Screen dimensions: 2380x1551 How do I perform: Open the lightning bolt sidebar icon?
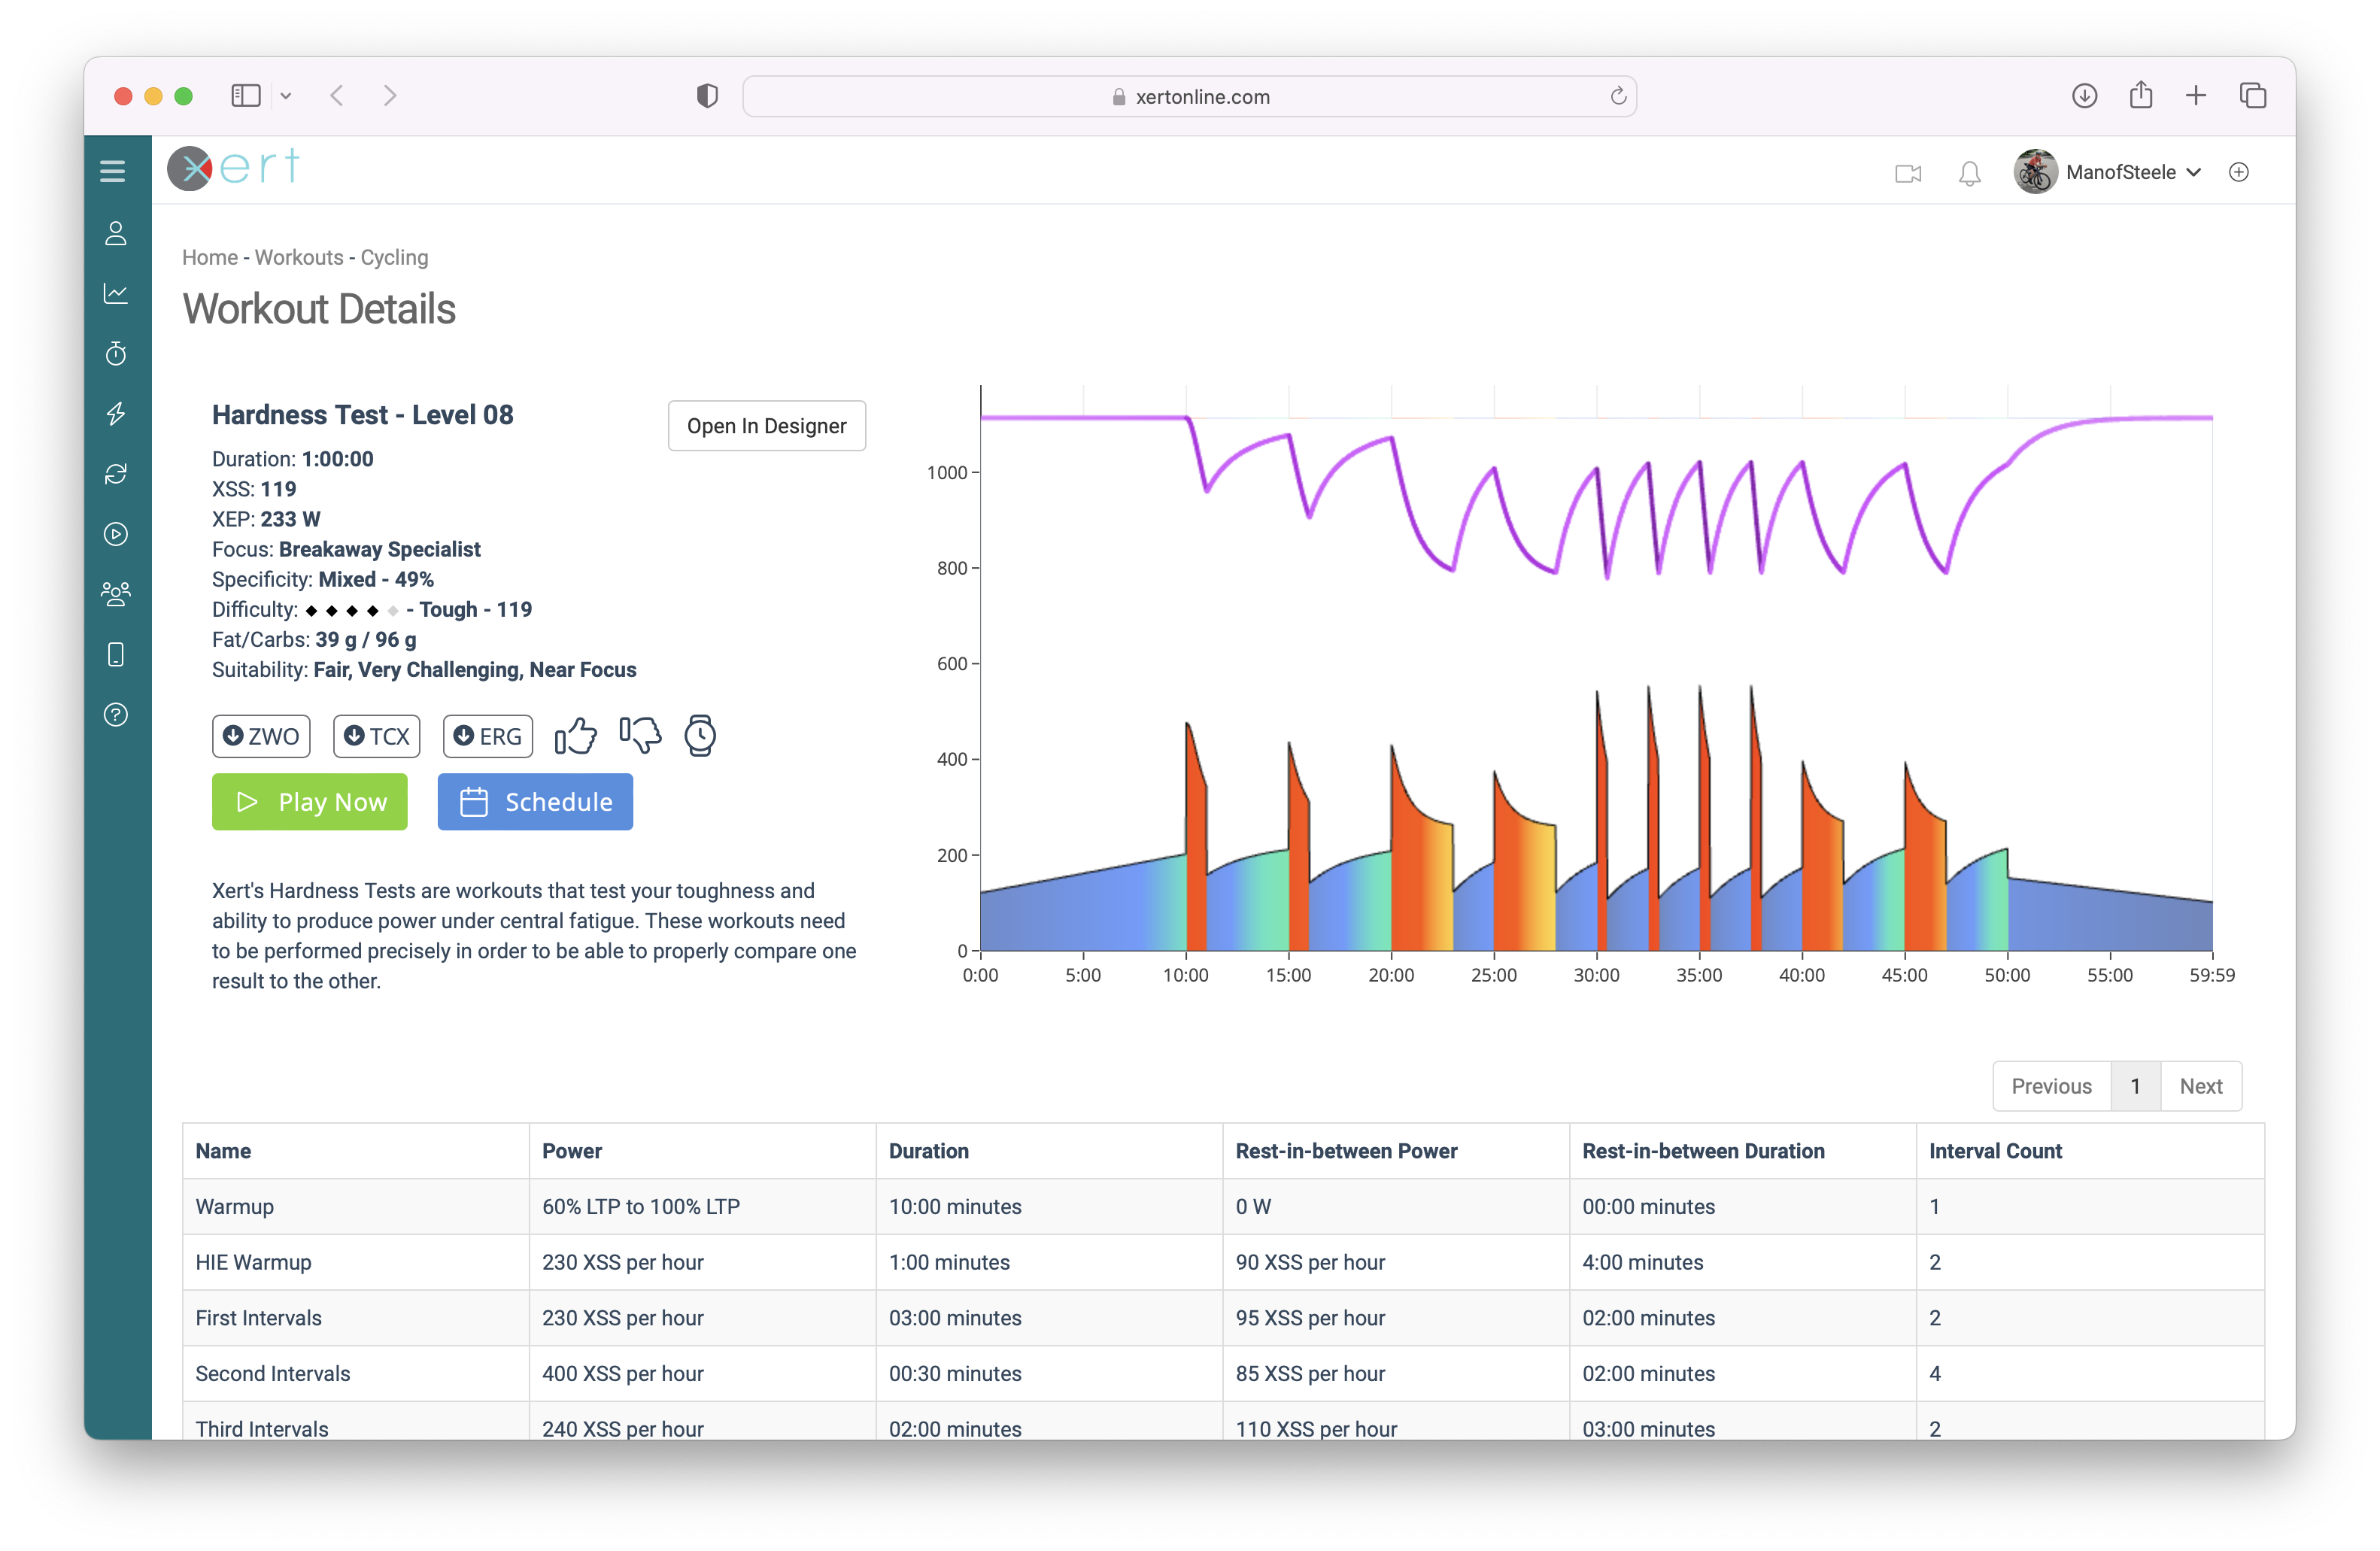click(x=116, y=414)
